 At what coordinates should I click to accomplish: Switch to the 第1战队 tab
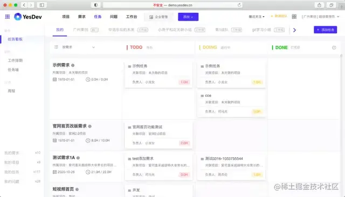click(229, 30)
